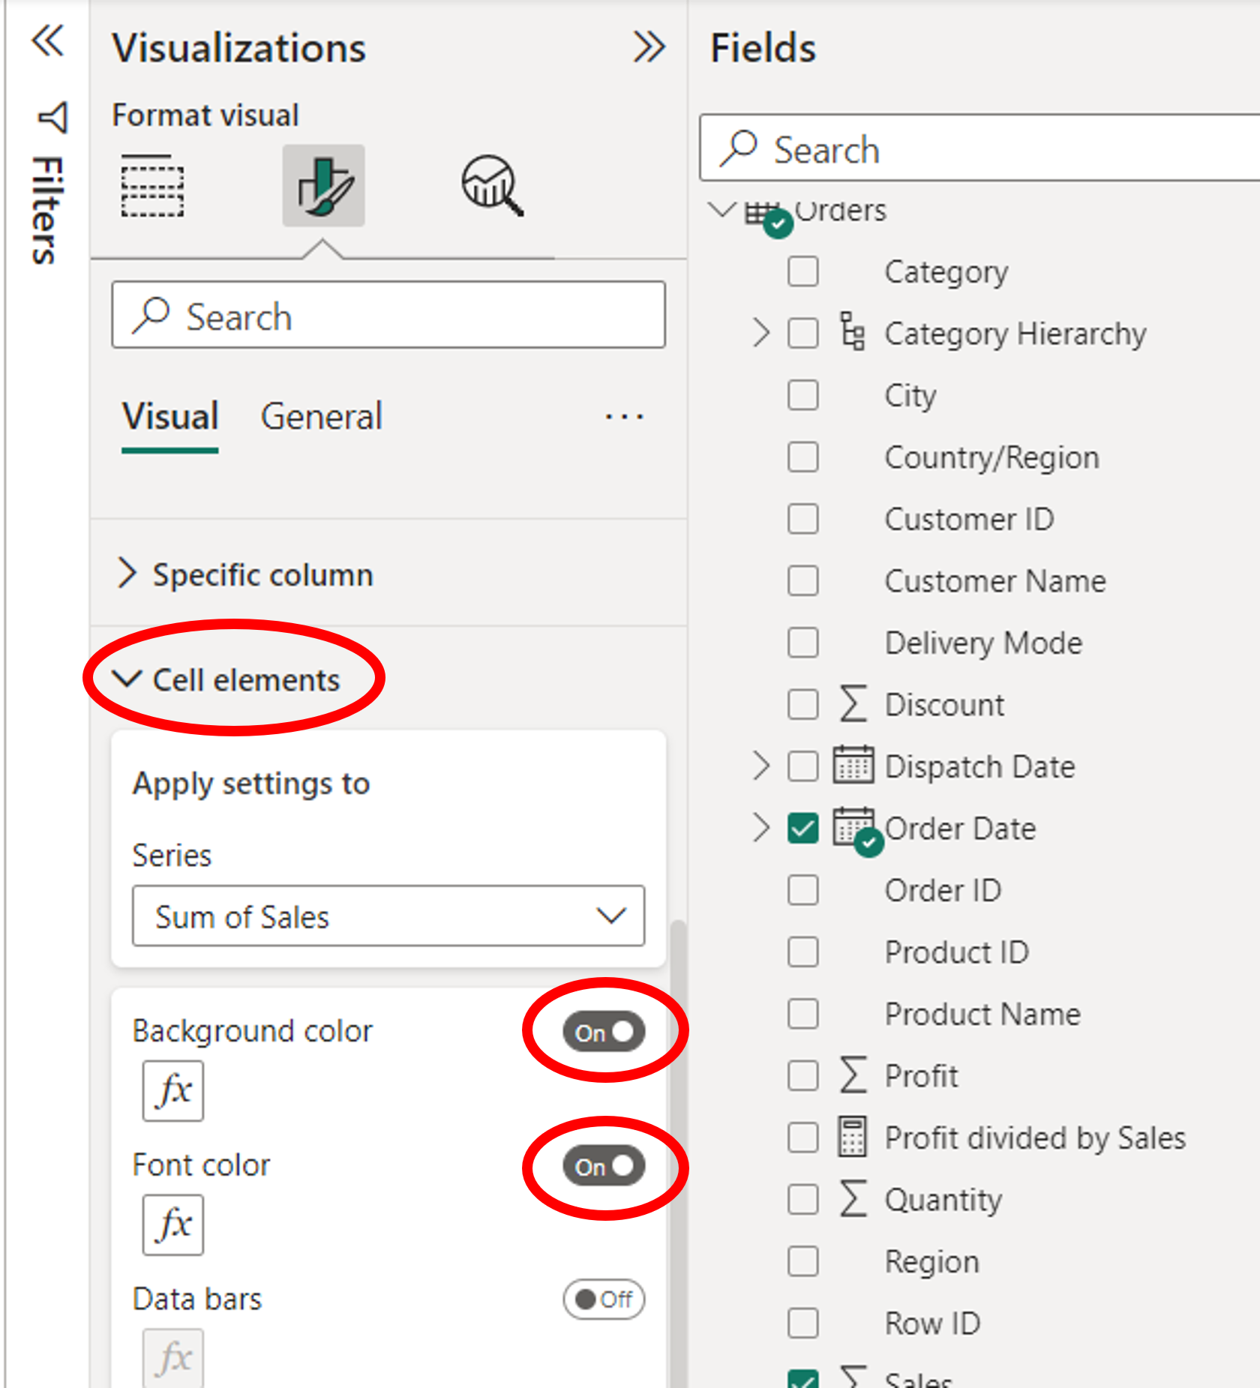
Task: Enable the Data bars toggle
Action: (604, 1300)
